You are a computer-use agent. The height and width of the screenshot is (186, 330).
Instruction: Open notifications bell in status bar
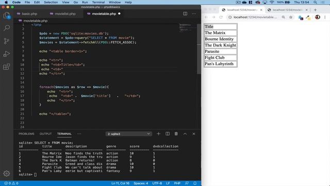(195, 183)
